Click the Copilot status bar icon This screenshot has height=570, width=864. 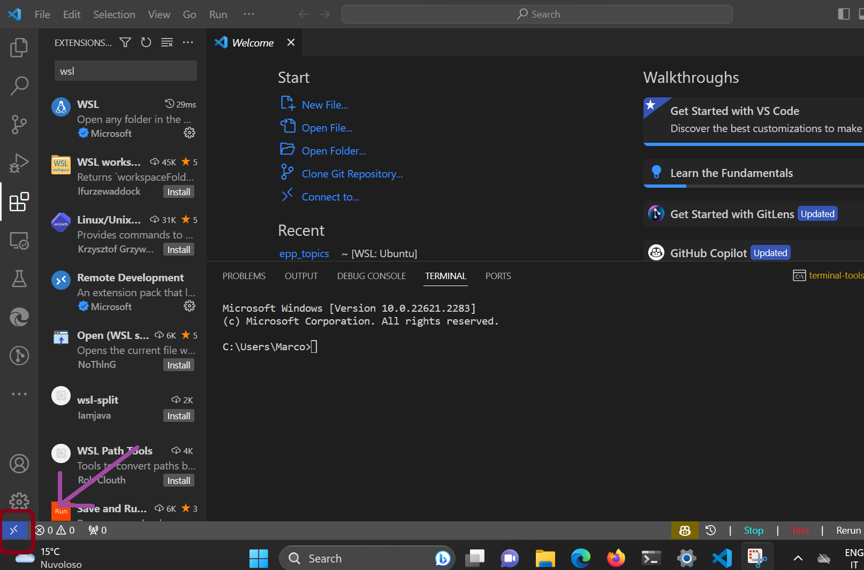pos(685,530)
